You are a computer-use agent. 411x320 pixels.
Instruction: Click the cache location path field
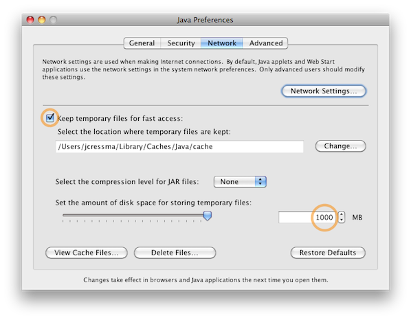[179, 146]
